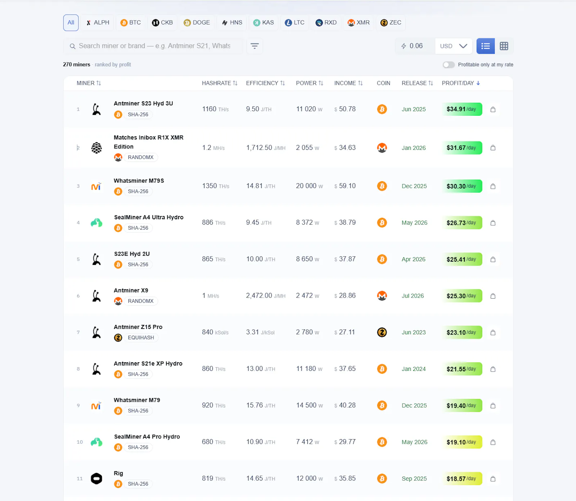The image size is (576, 501).
Task: Select the All coins filter tab
Action: (71, 23)
